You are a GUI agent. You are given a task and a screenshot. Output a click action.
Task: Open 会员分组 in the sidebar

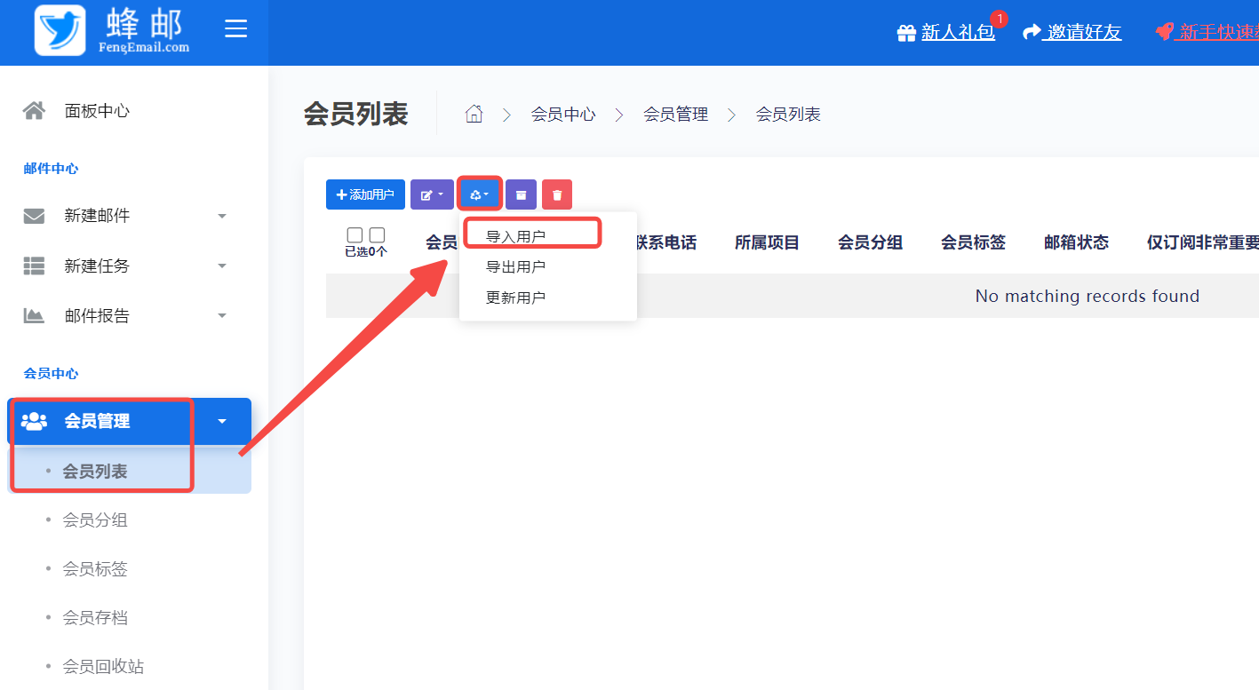[x=95, y=519]
